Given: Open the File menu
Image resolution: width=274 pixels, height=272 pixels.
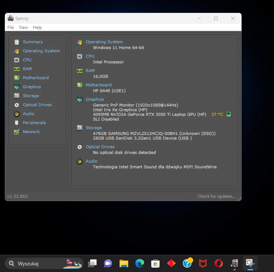Looking at the screenshot, I should tap(11, 28).
